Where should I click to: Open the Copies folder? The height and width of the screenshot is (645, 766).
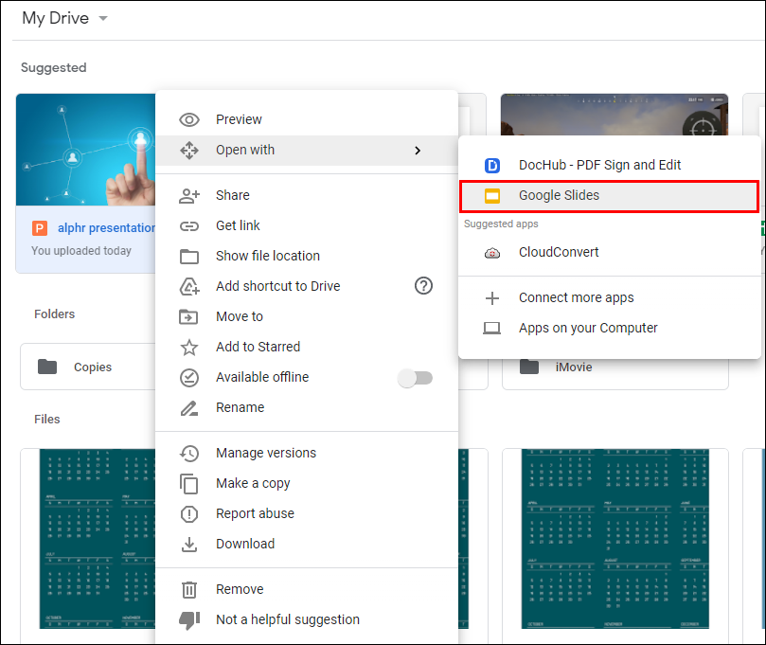[x=92, y=367]
